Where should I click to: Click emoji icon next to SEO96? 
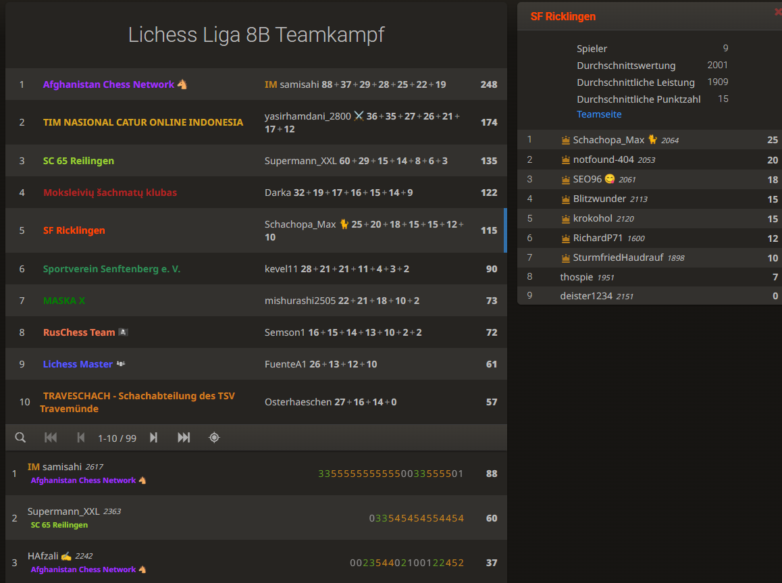click(x=609, y=178)
